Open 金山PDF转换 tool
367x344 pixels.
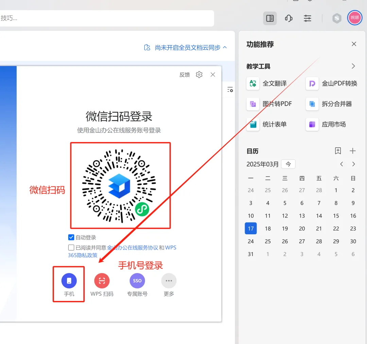coord(331,84)
